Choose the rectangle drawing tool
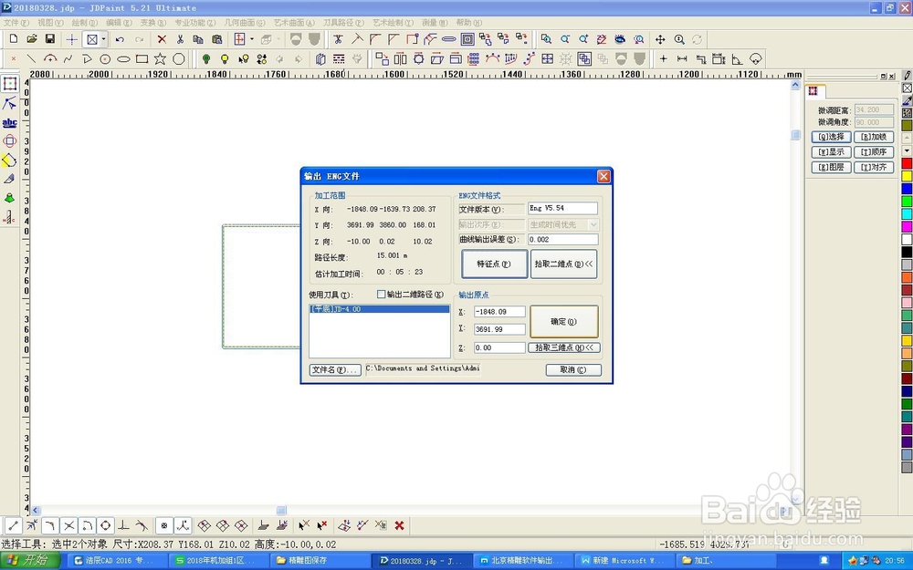913x570 pixels. [x=142, y=58]
